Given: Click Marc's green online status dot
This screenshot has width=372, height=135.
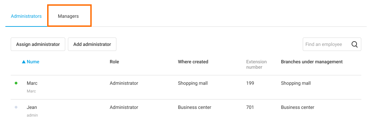Looking at the screenshot, I should [16, 83].
